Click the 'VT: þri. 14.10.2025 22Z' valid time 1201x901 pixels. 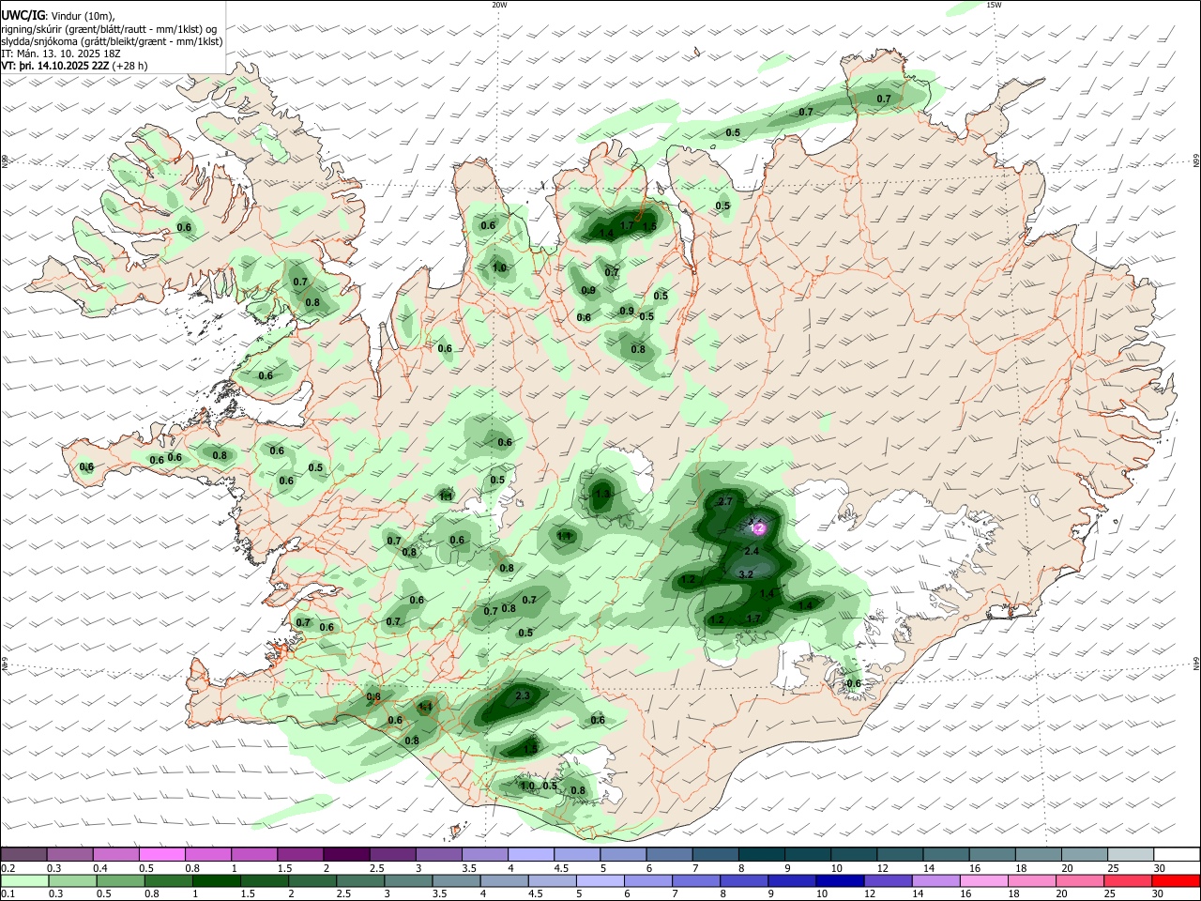tap(55, 66)
